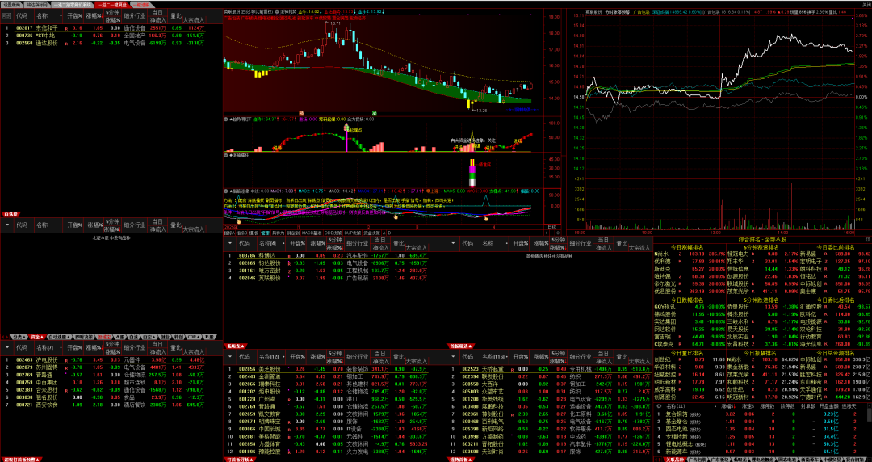Click the 今日涨幅排名 ranking heading
872x462 pixels.
tap(687, 246)
